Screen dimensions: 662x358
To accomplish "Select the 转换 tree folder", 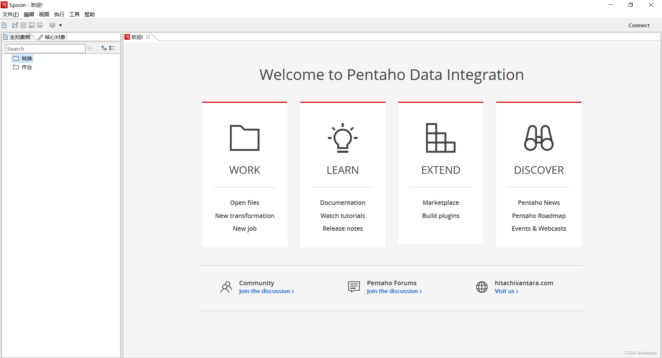I will (23, 58).
